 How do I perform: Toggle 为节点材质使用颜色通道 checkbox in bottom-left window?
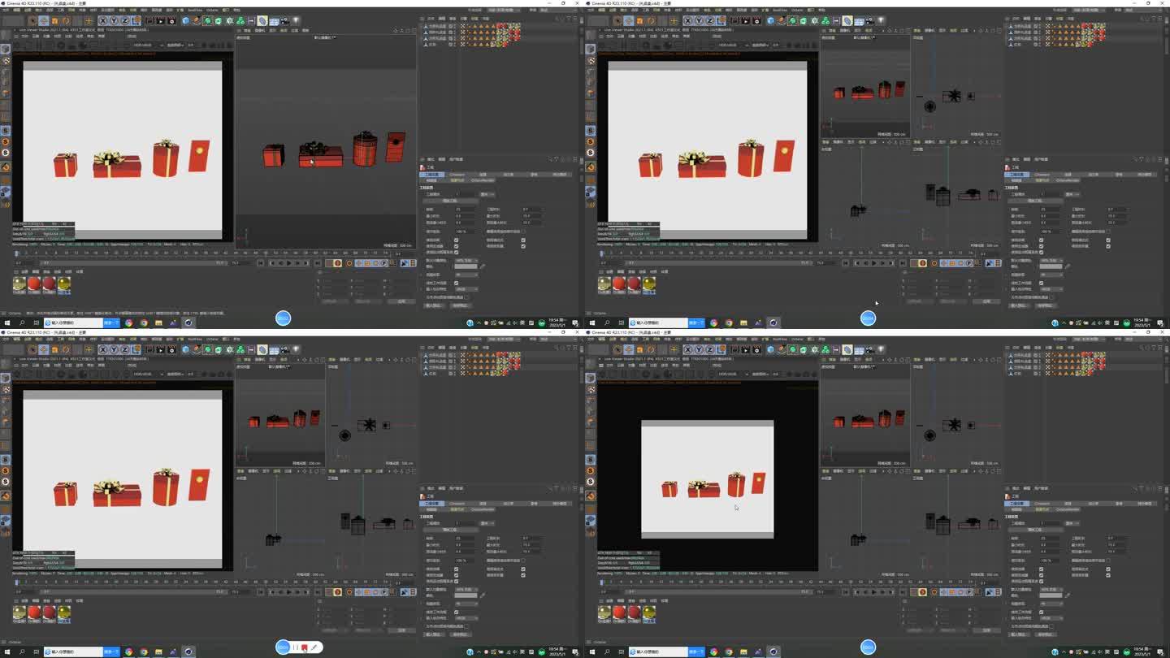tap(466, 626)
